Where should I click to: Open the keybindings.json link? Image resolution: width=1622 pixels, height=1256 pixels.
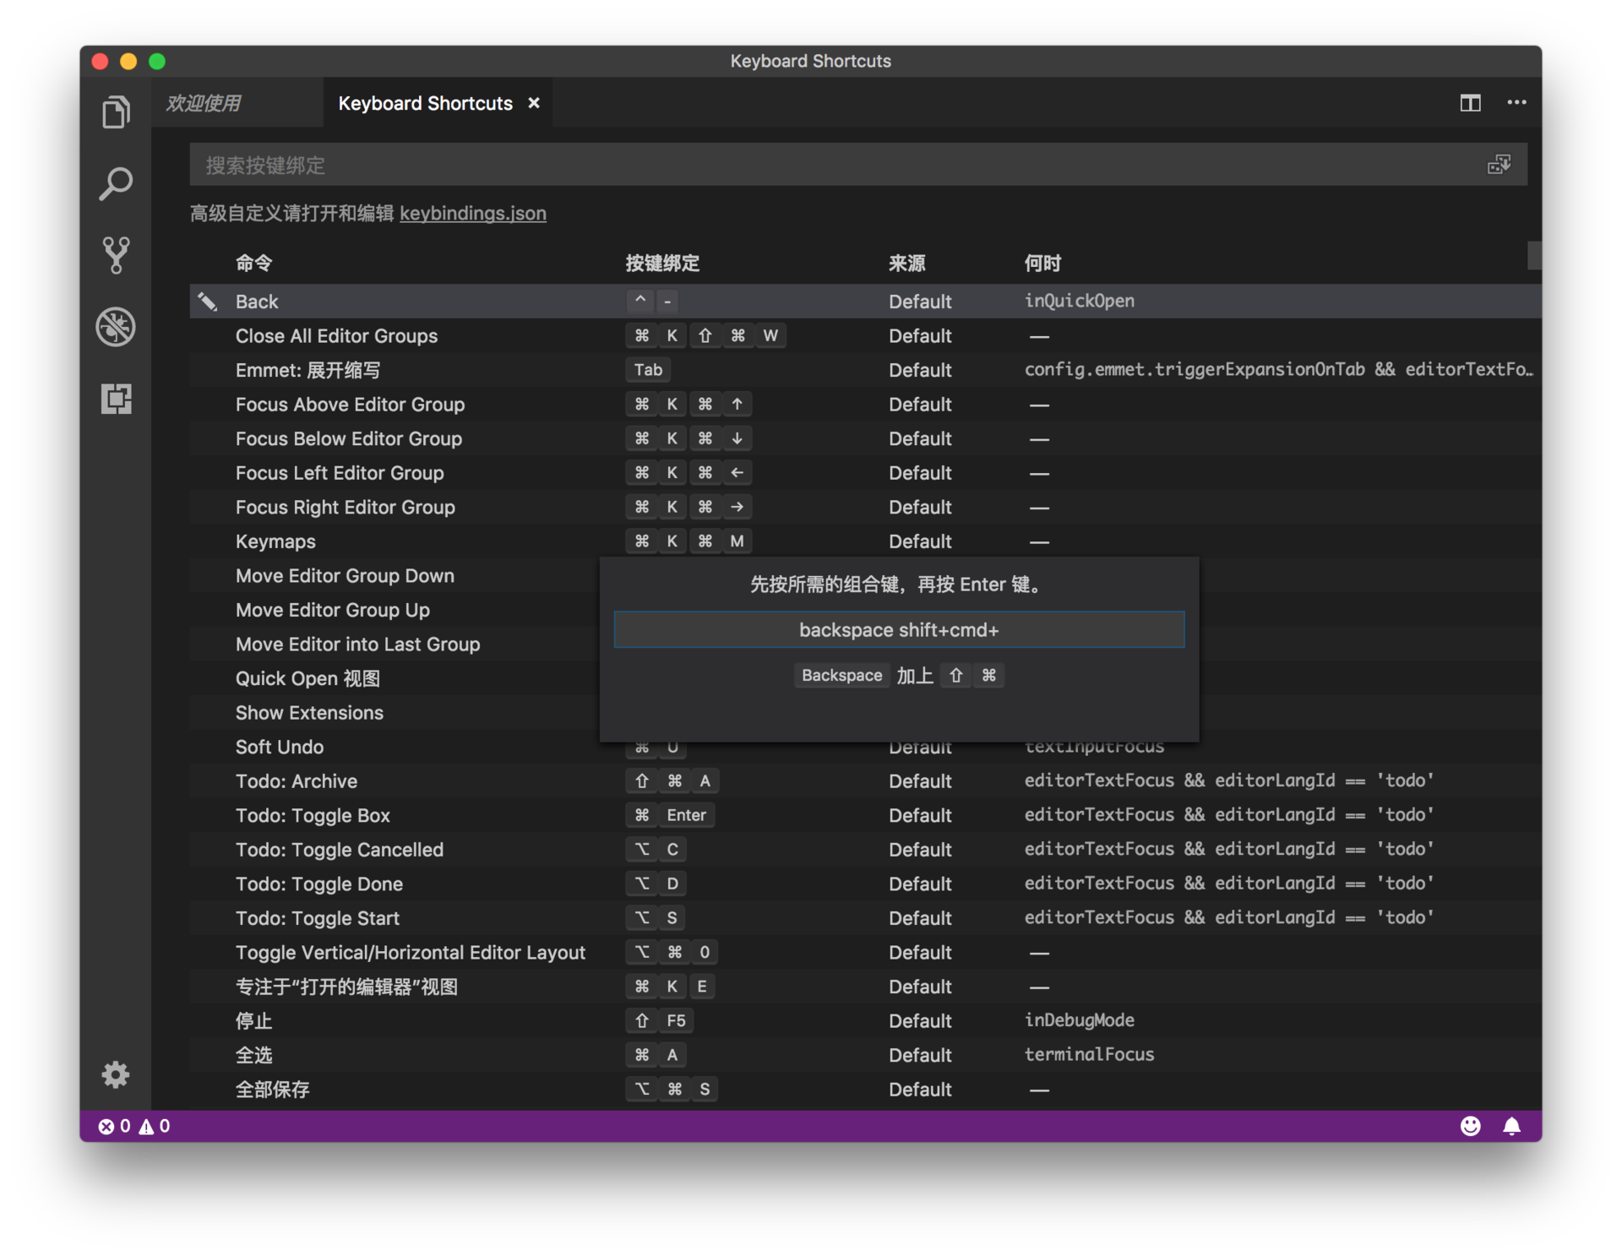click(x=472, y=214)
